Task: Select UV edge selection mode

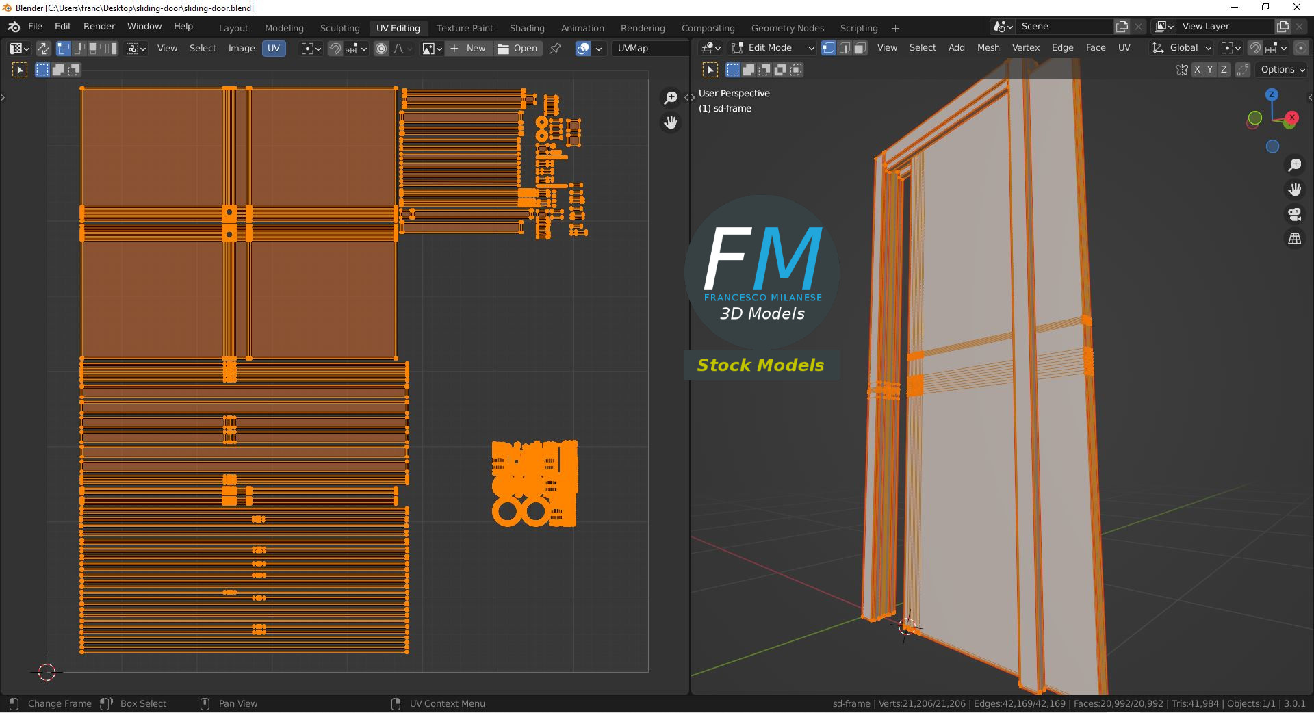Action: pyautogui.click(x=79, y=49)
